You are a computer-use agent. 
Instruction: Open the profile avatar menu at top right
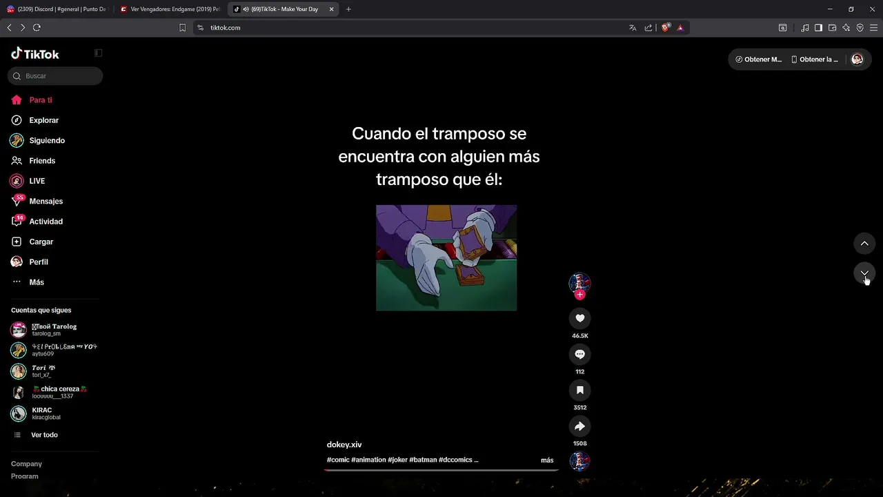click(x=857, y=59)
